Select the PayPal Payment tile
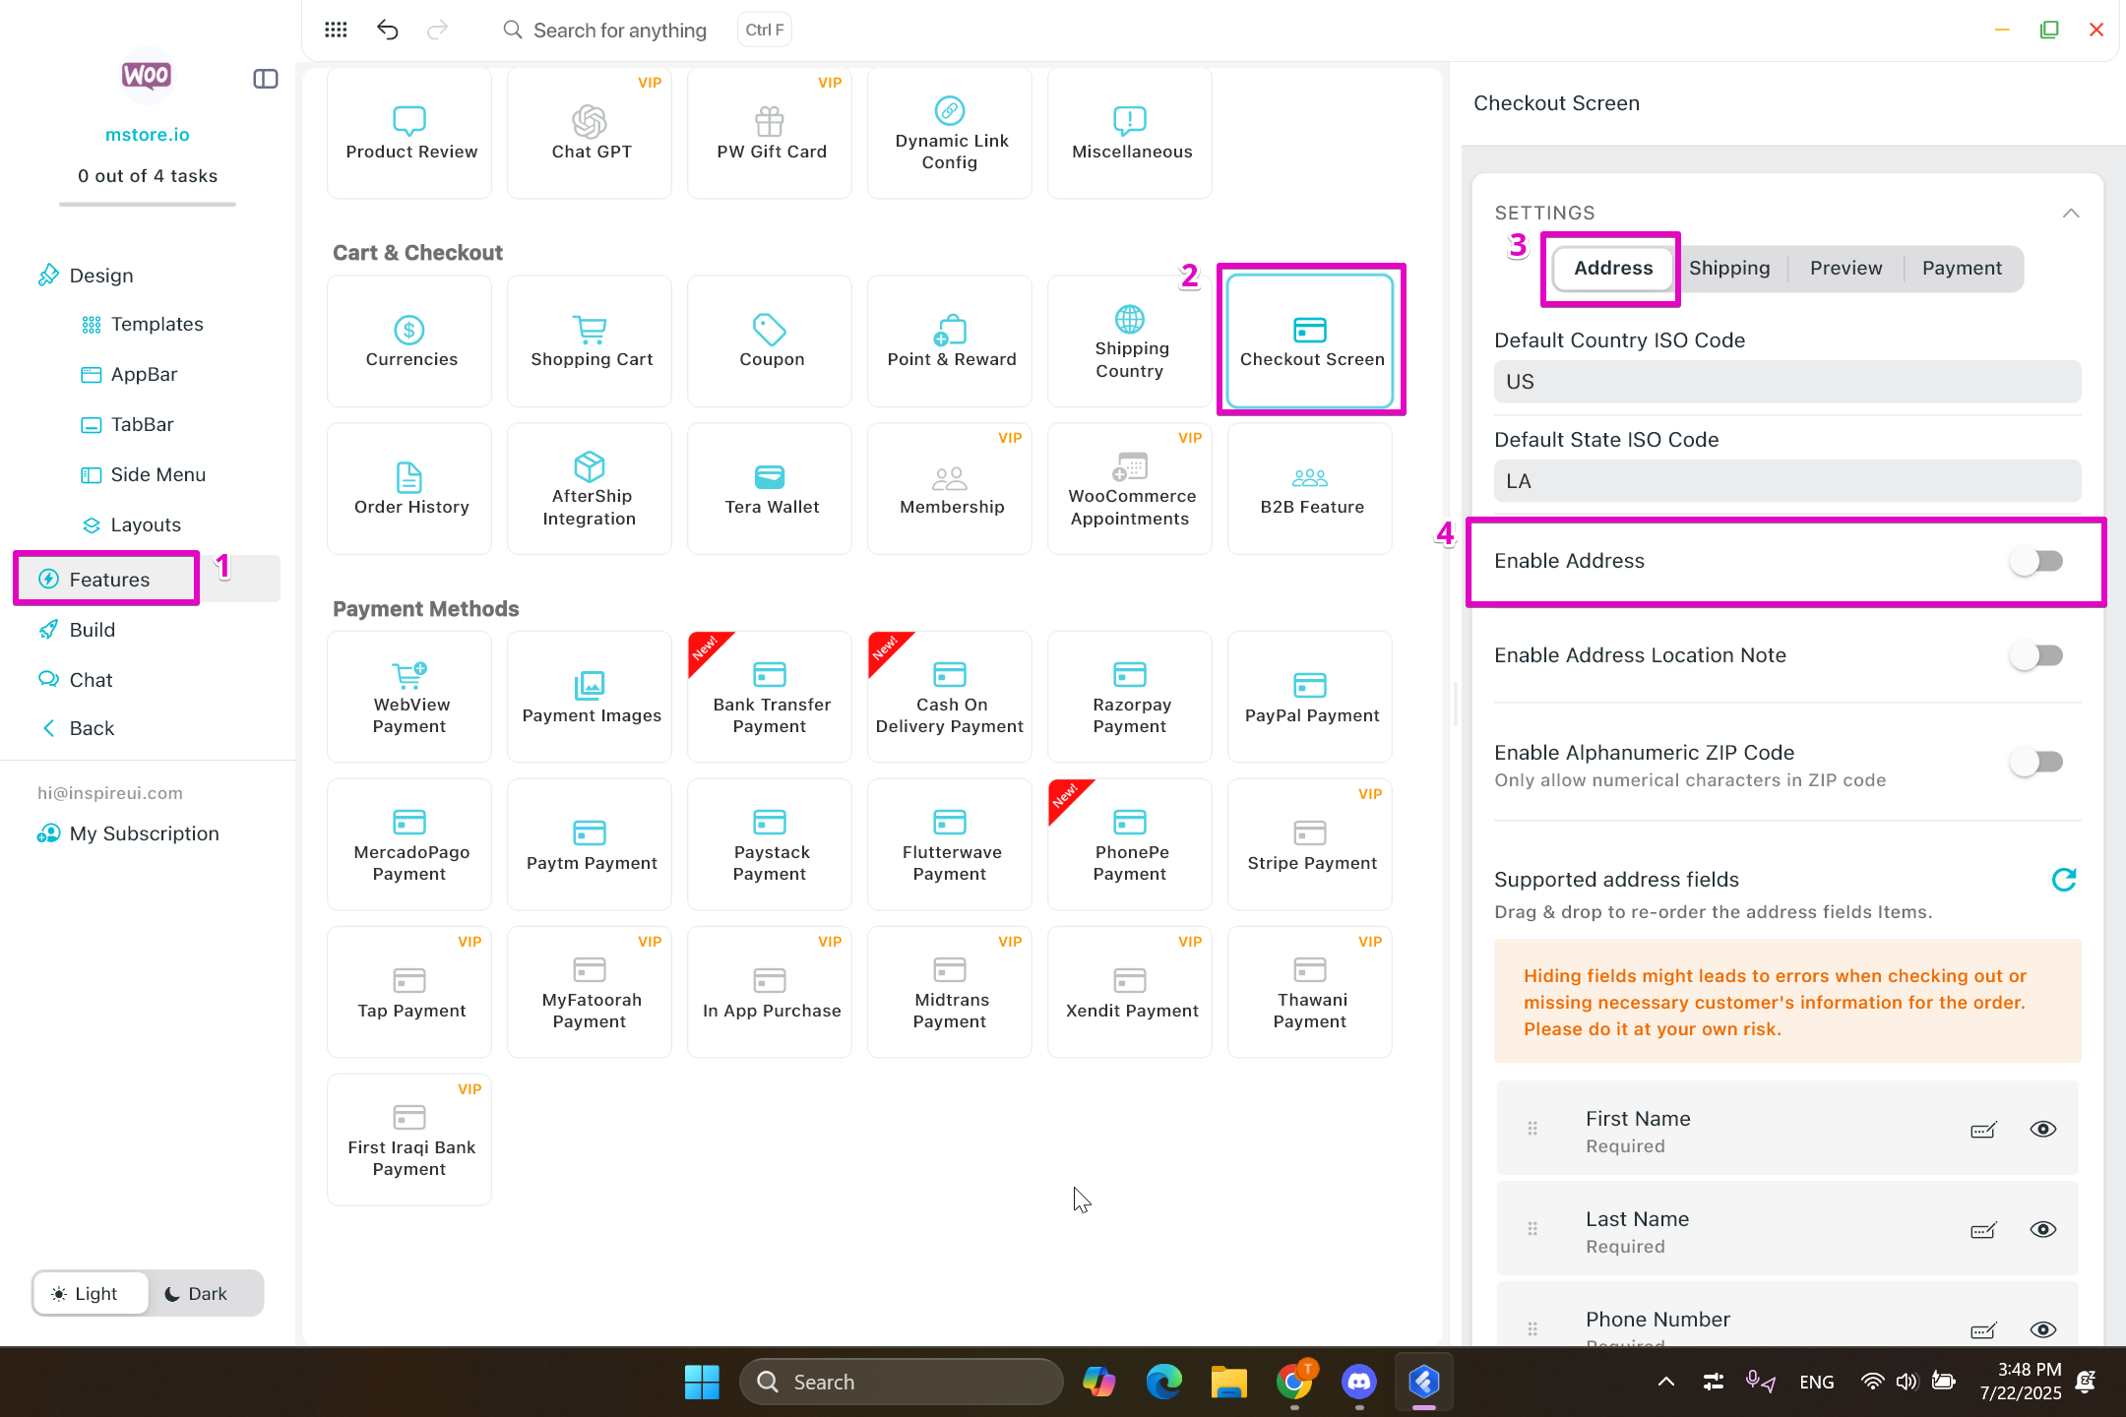The image size is (2126, 1417). tap(1310, 697)
